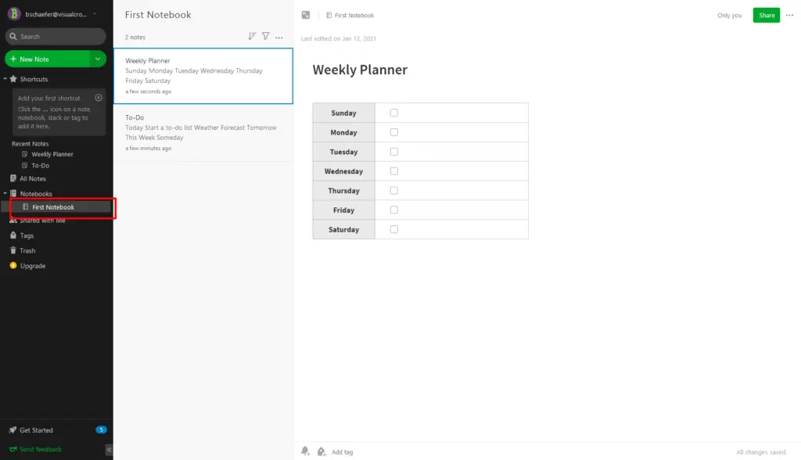Click the green Share button
Image resolution: width=801 pixels, height=460 pixels.
(766, 16)
